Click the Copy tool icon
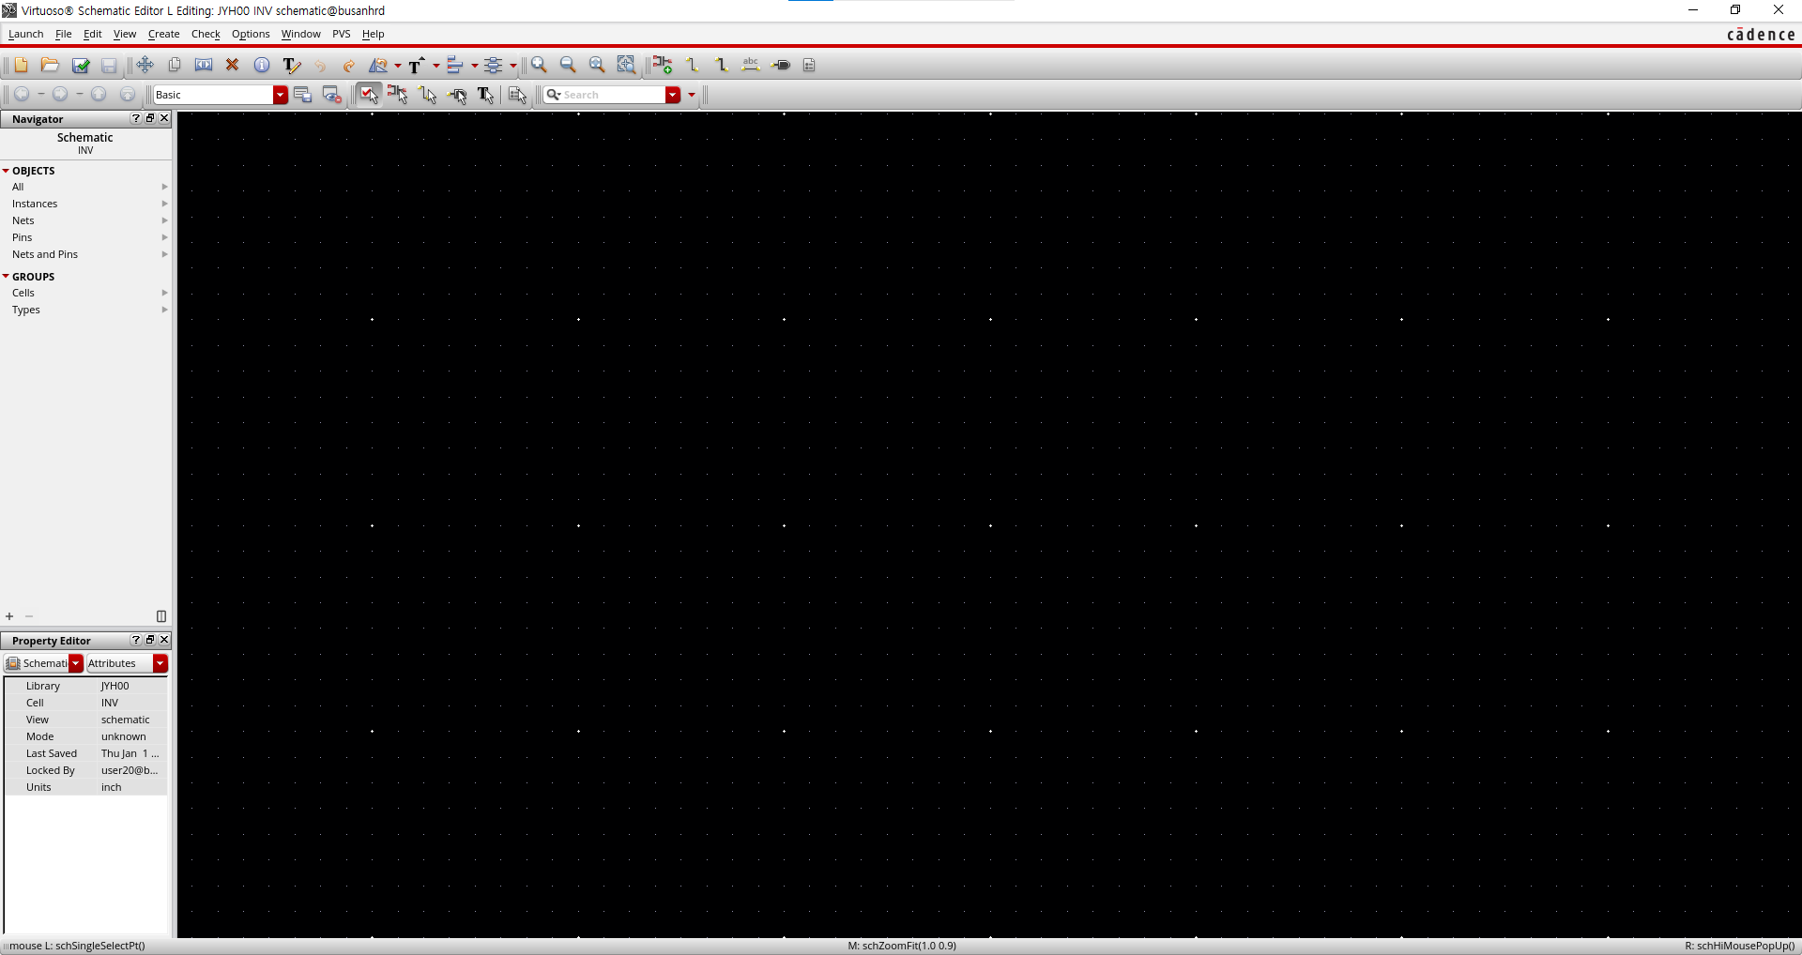The width and height of the screenshot is (1802, 955). [x=175, y=65]
